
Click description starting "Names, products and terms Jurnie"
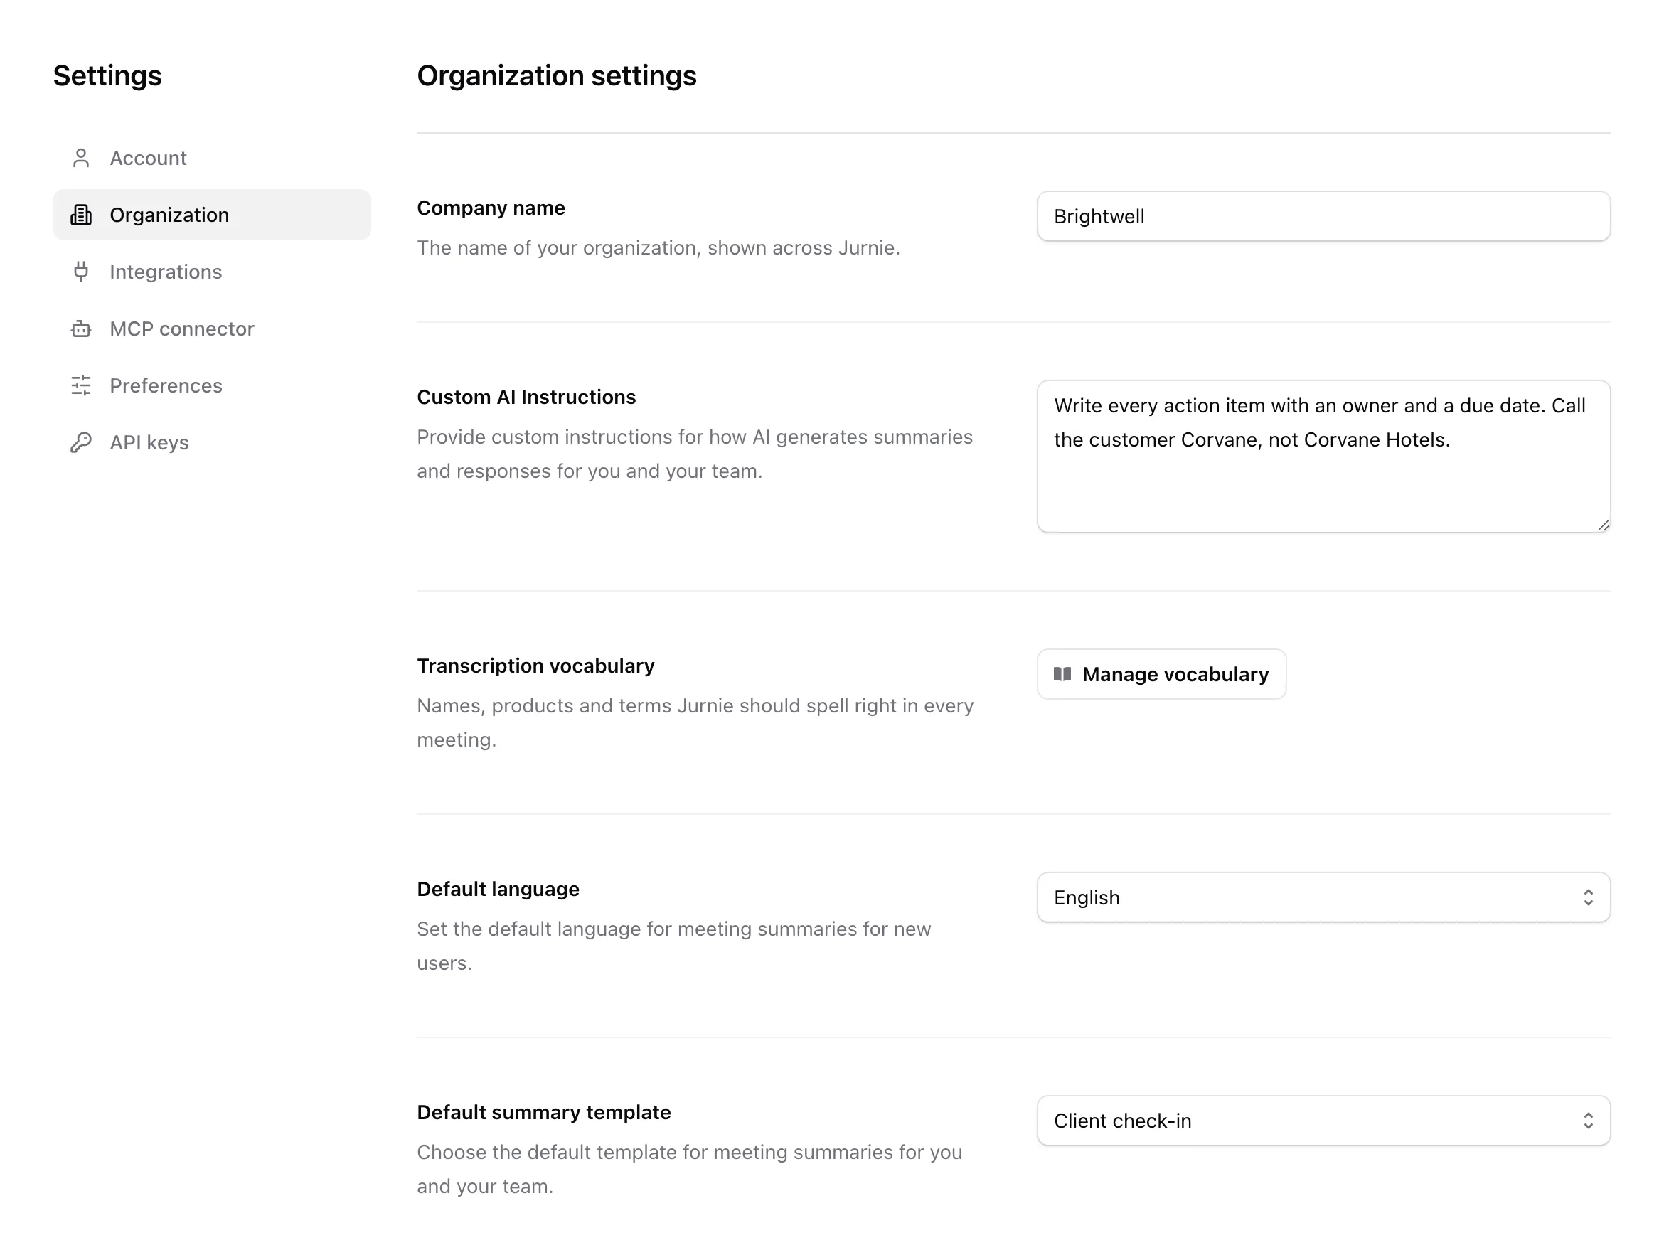(x=695, y=723)
